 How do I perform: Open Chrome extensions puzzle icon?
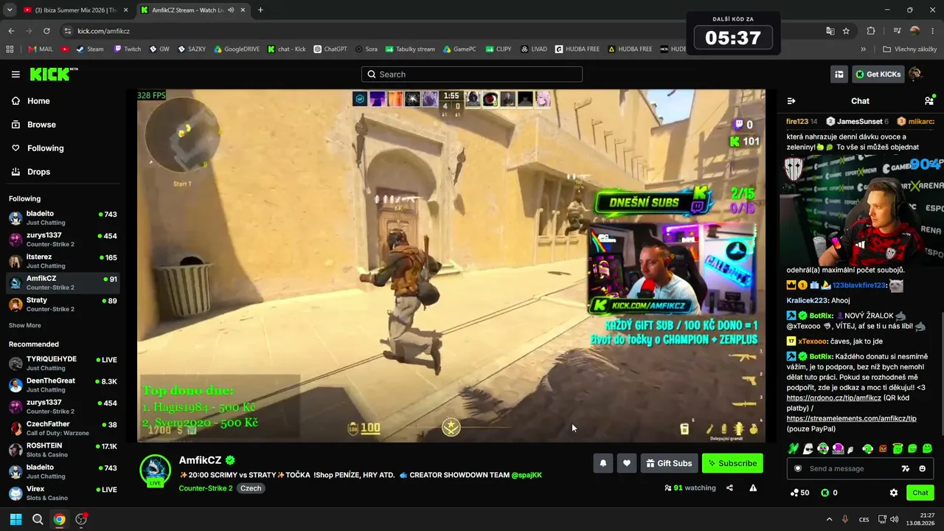[871, 31]
